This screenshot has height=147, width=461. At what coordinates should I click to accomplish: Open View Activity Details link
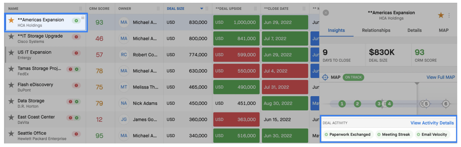click(432, 123)
